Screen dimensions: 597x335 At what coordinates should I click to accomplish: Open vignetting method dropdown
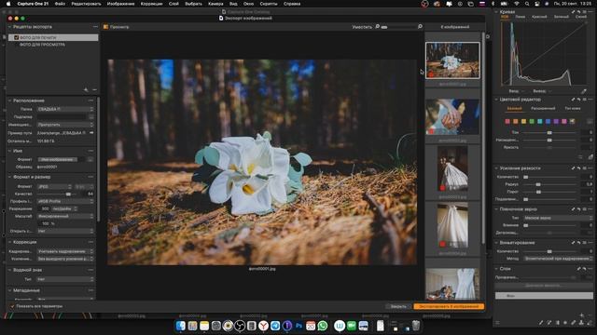point(558,259)
